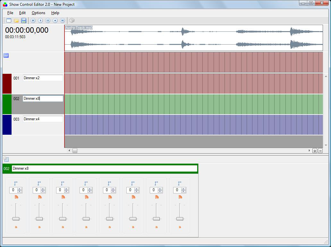Click the device cube icon in the toolbar
Viewport: 331px width, 247px height.
72,20
